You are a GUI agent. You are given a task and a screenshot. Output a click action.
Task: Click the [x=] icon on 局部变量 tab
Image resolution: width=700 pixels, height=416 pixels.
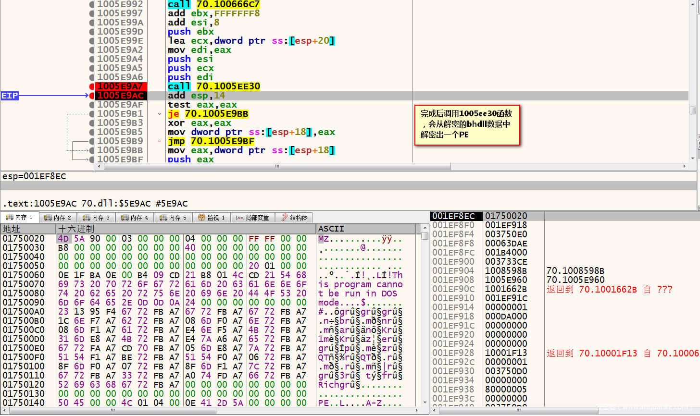coord(240,218)
